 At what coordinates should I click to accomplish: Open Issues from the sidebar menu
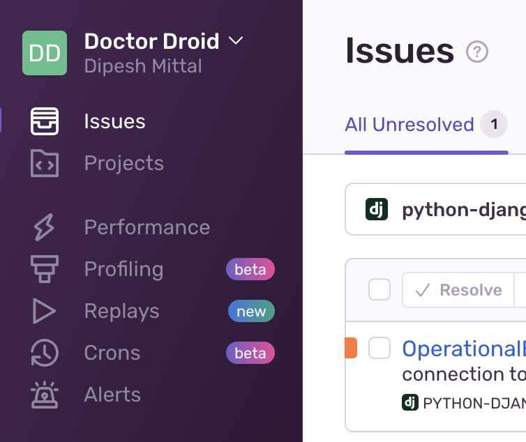click(114, 121)
